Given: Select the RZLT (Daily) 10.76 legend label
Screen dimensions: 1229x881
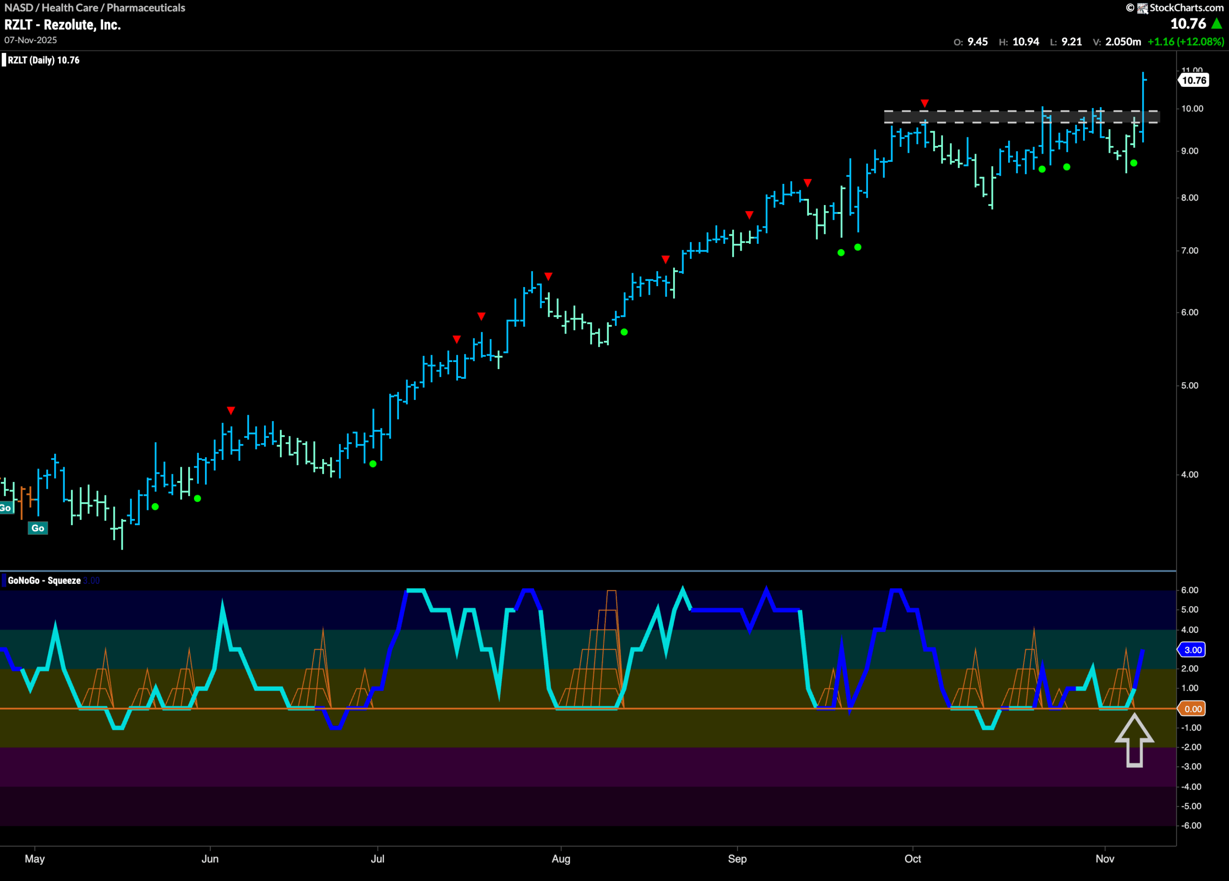Looking at the screenshot, I should pyautogui.click(x=43, y=60).
